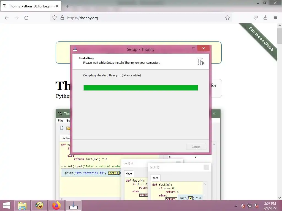The height and width of the screenshot is (211, 282).
Task: Click the "Installing" heading in Setup
Action: (x=86, y=58)
